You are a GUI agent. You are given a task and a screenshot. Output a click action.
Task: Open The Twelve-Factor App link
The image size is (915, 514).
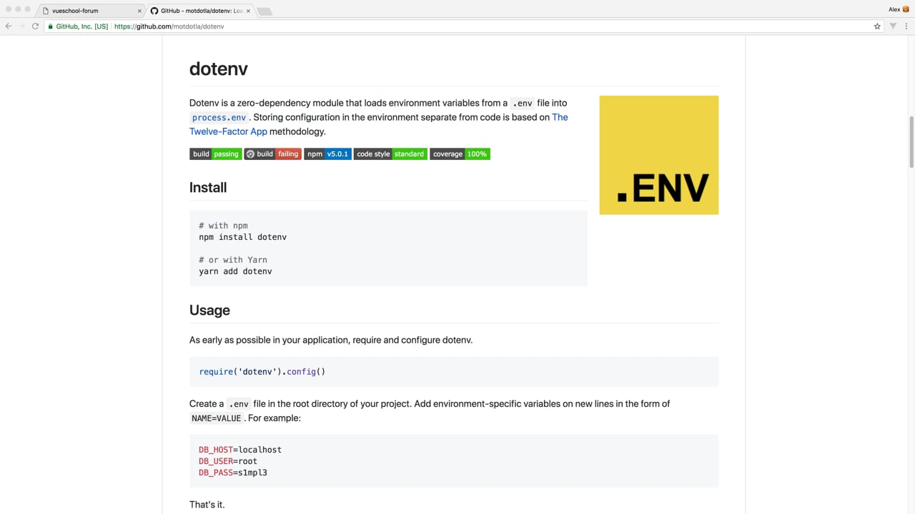coord(378,124)
